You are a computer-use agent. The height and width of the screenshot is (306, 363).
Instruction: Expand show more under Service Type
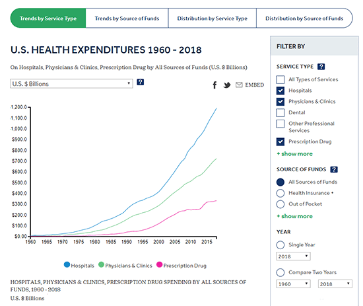[295, 154]
